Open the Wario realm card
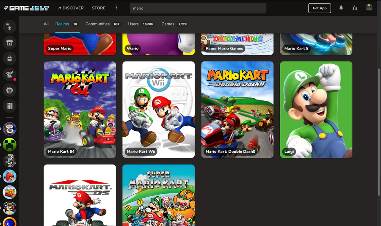Screen dimensions: 381x226 (x=158, y=44)
